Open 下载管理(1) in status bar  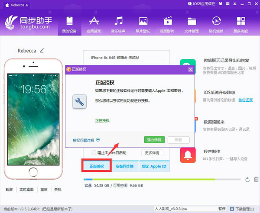pyautogui.click(x=244, y=209)
